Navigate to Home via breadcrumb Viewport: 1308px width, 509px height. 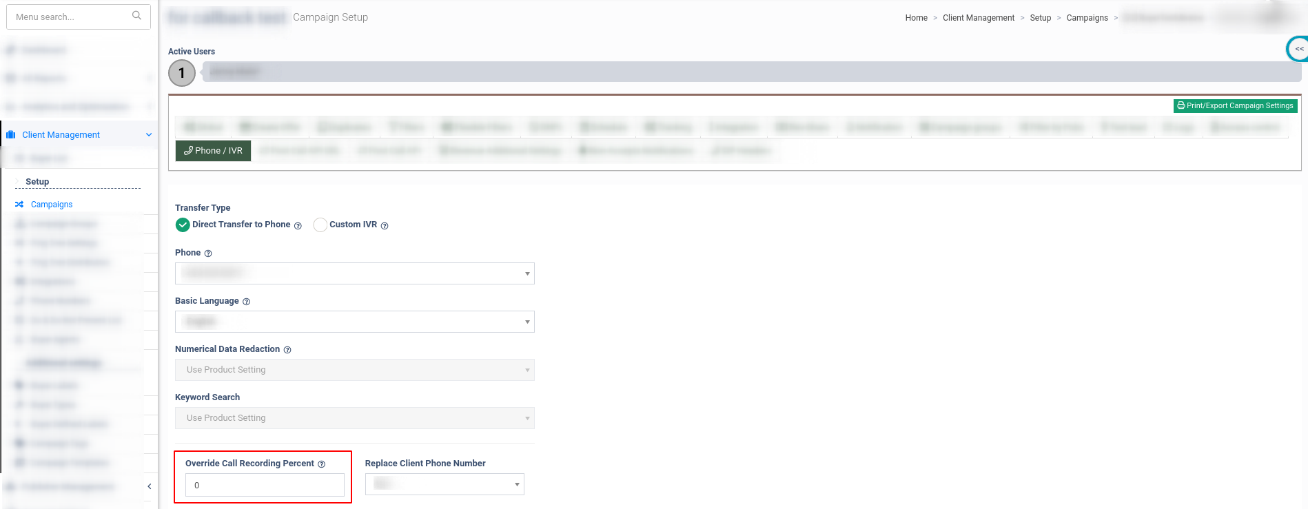coord(916,18)
